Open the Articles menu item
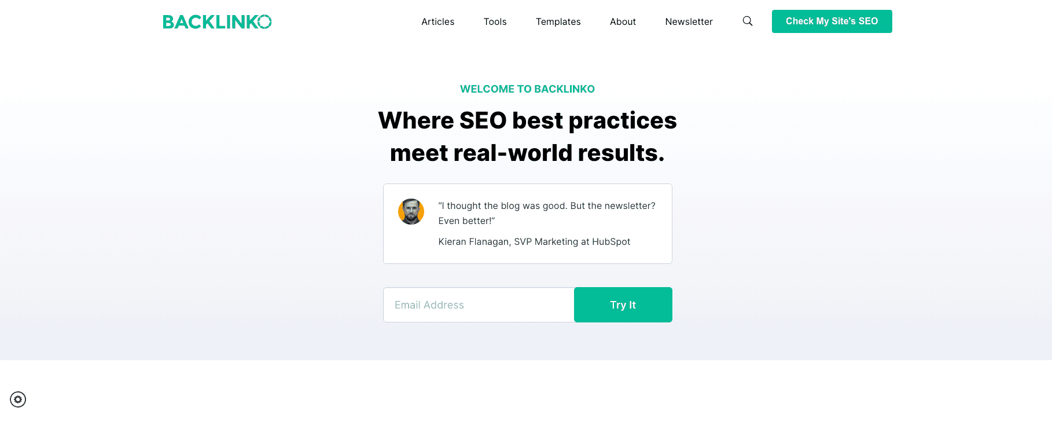Screen dimensions: 1052x422 point(437,22)
